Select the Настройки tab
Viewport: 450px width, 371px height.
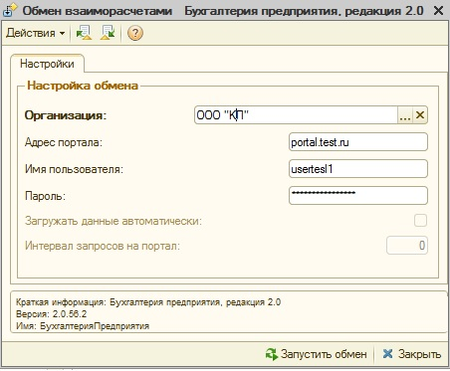[47, 64]
